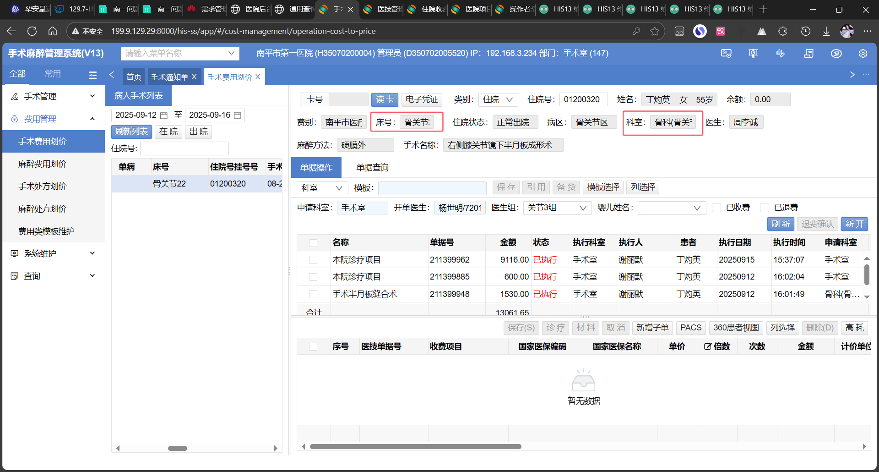Click the receipt document icon in header
This screenshot has width=879, height=472.
point(808,54)
